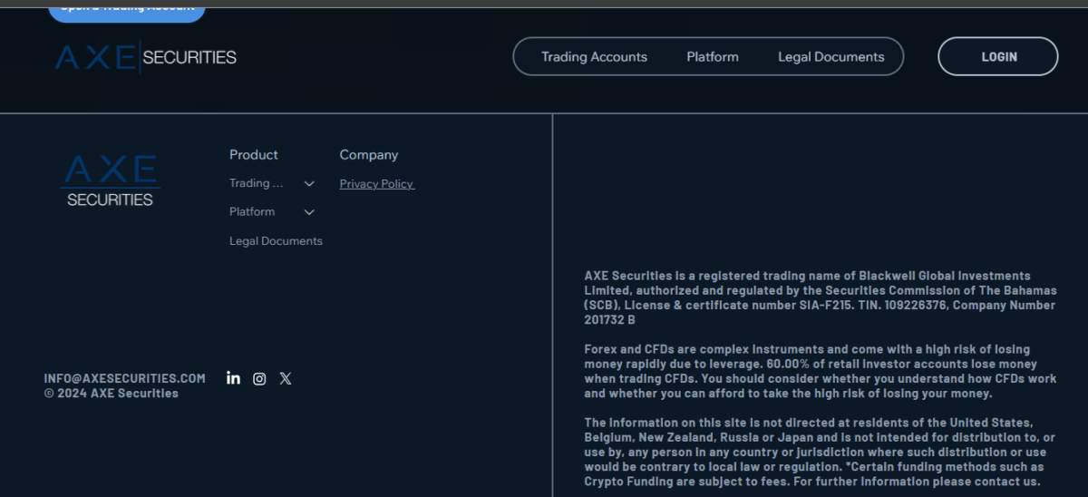Screen dimensions: 1088x497
Task: Click the paragraph starting 'AXE Securities is a registered'
Action: (x=821, y=297)
